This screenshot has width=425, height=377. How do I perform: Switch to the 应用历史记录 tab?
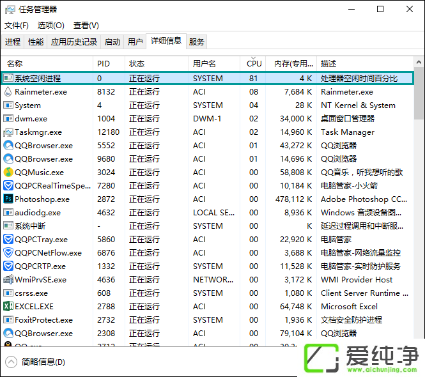(74, 42)
